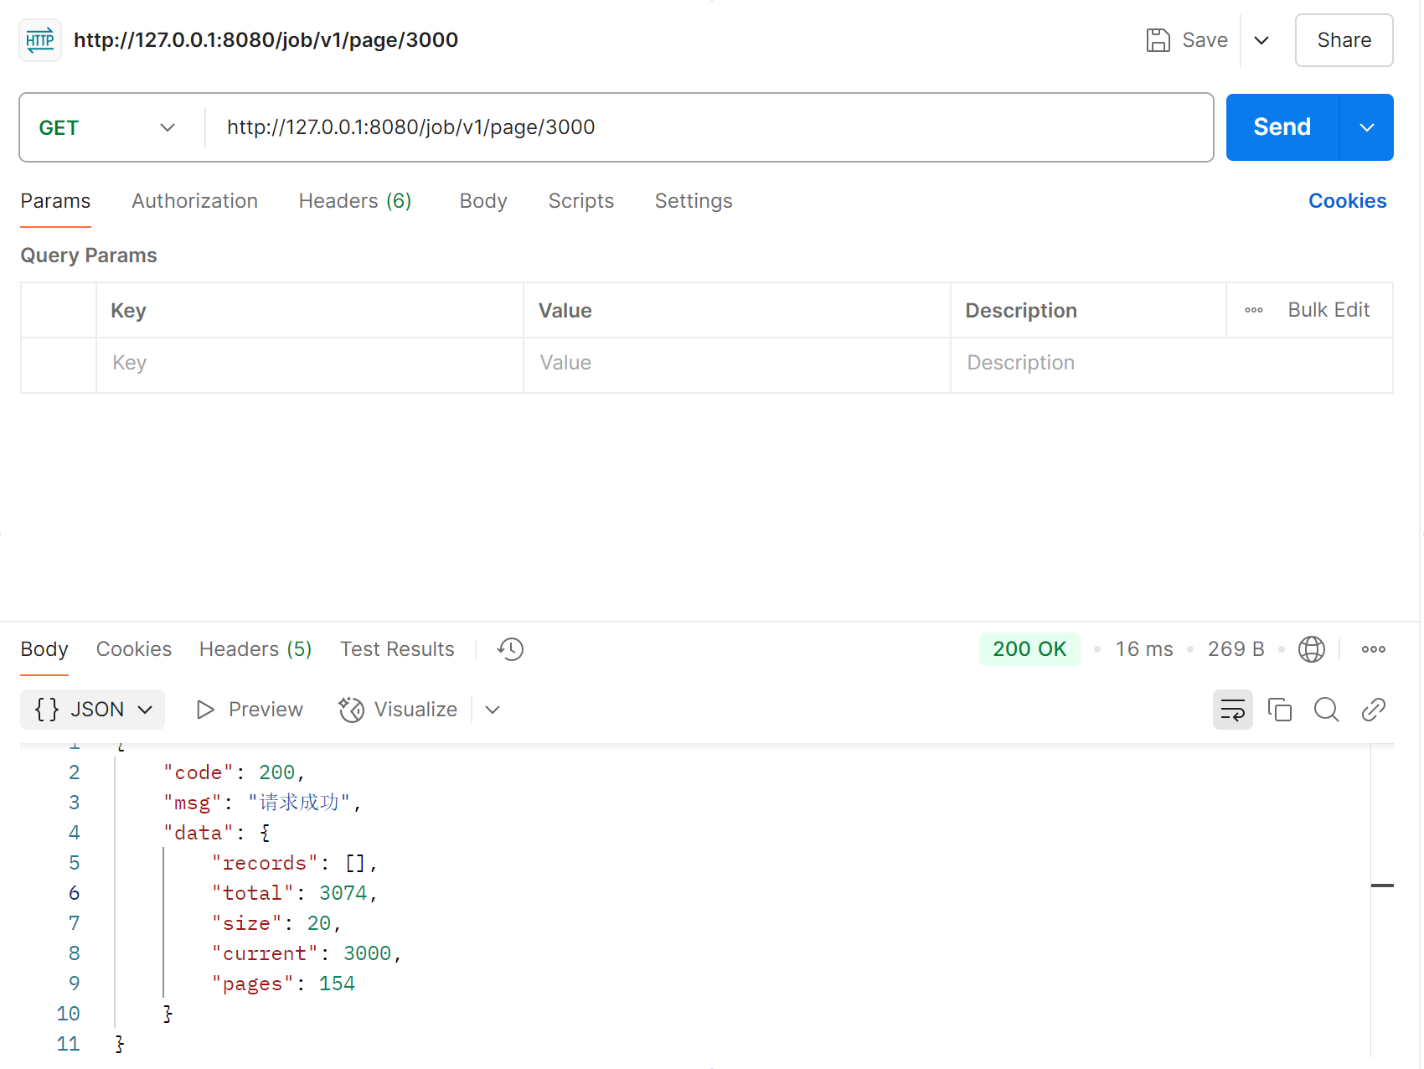Expand the Save options dropdown arrow
Viewport: 1424px width, 1069px height.
click(x=1261, y=40)
